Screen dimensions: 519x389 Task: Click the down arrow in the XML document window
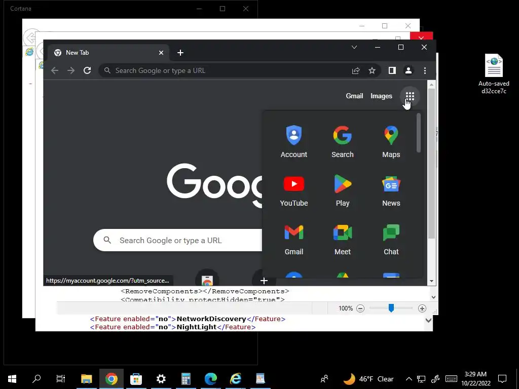click(x=434, y=297)
